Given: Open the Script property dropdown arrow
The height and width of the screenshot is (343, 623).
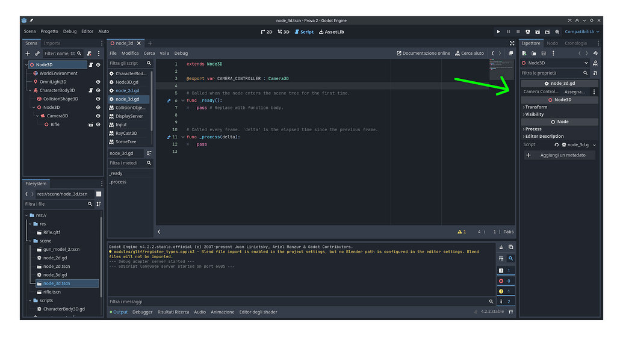Looking at the screenshot, I should coord(594,145).
